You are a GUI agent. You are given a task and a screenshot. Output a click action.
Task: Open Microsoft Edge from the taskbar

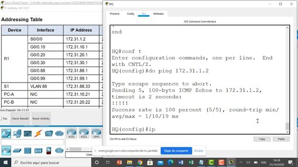(170, 162)
